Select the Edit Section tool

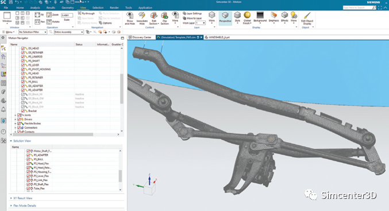coord(154,18)
